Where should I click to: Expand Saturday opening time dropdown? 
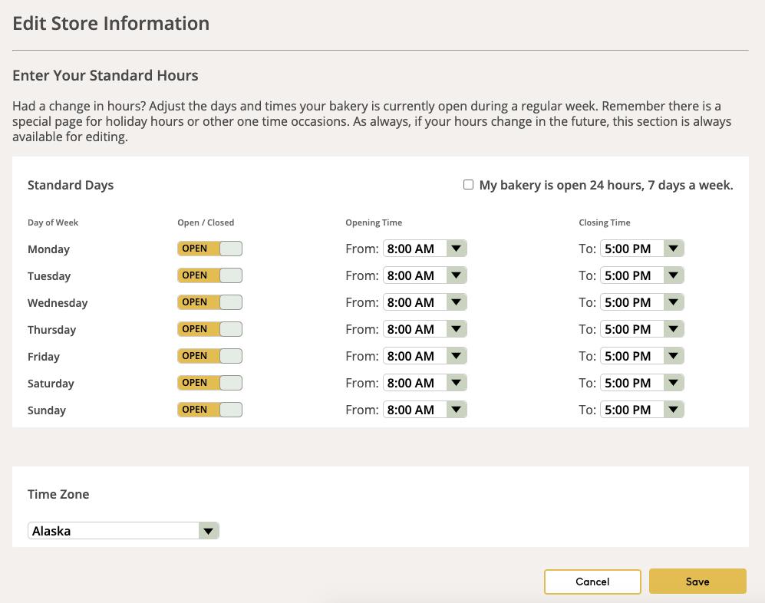tap(424, 383)
